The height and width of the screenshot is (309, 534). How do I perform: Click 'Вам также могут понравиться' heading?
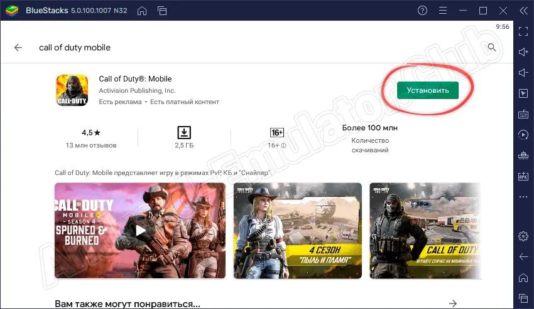[128, 303]
